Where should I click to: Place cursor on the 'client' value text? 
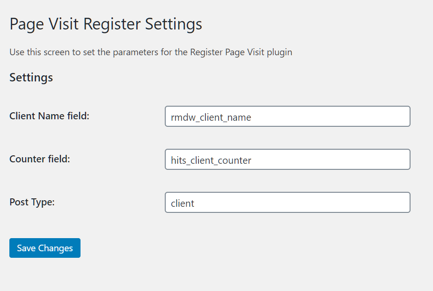[x=183, y=204]
